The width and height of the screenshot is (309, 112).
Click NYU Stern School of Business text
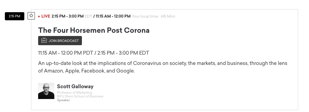80,96
